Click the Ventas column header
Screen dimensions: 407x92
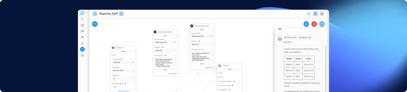[298, 59]
